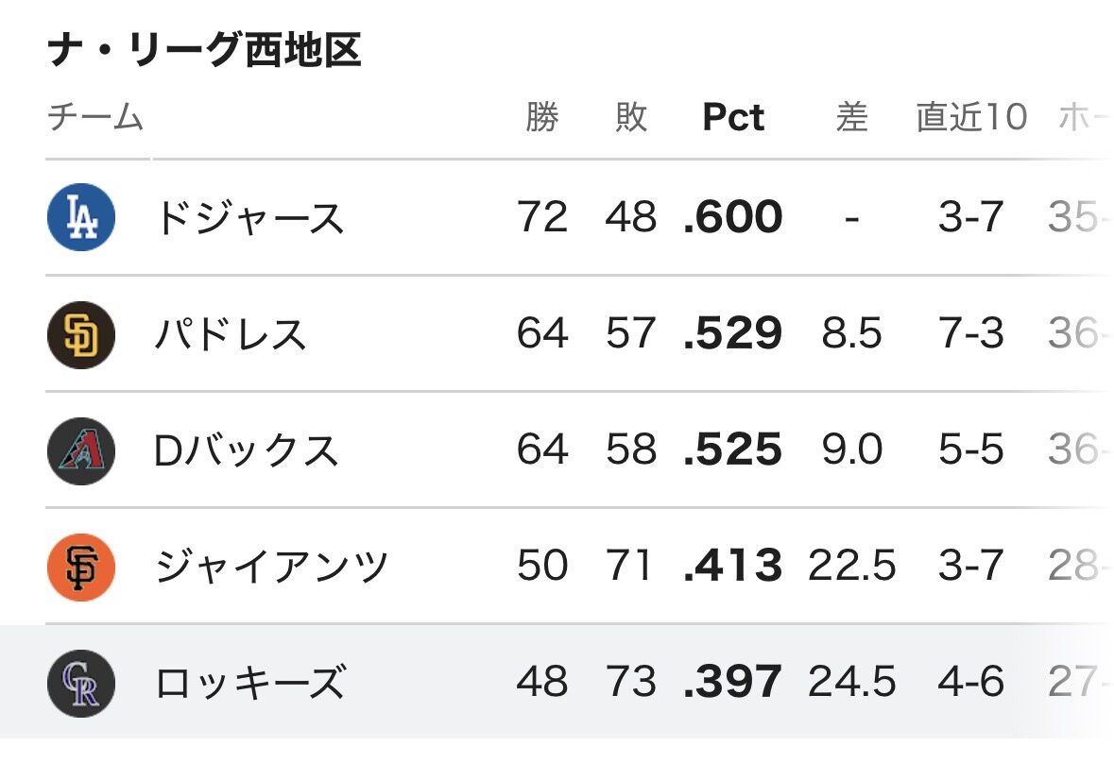The width and height of the screenshot is (1114, 763).
Task: Sort by the 敗 losses column header
Action: tap(631, 117)
